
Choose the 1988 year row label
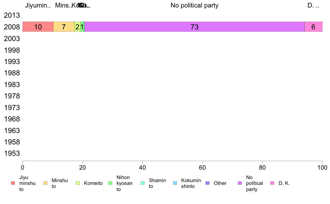(x=12, y=73)
